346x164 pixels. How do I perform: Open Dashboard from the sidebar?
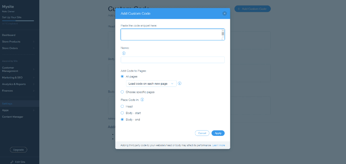[x=9, y=35]
